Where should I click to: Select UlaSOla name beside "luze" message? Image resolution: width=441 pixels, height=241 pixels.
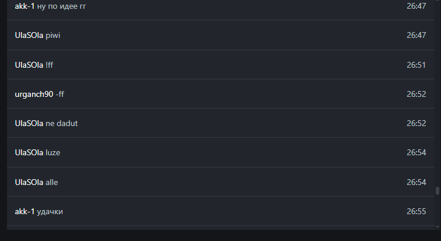tap(29, 152)
